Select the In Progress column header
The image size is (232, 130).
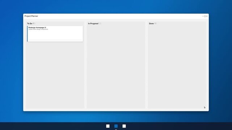pos(93,23)
